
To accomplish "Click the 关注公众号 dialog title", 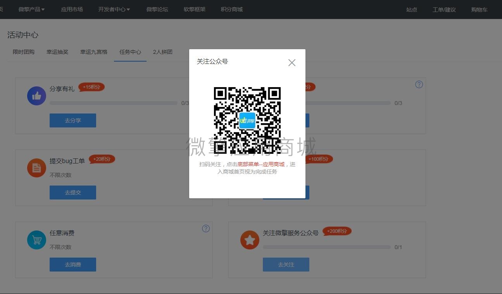I will tap(212, 62).
